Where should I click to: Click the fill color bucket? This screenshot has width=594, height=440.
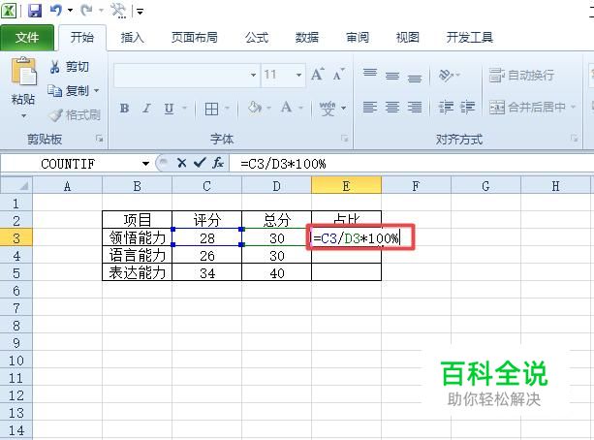[255, 108]
